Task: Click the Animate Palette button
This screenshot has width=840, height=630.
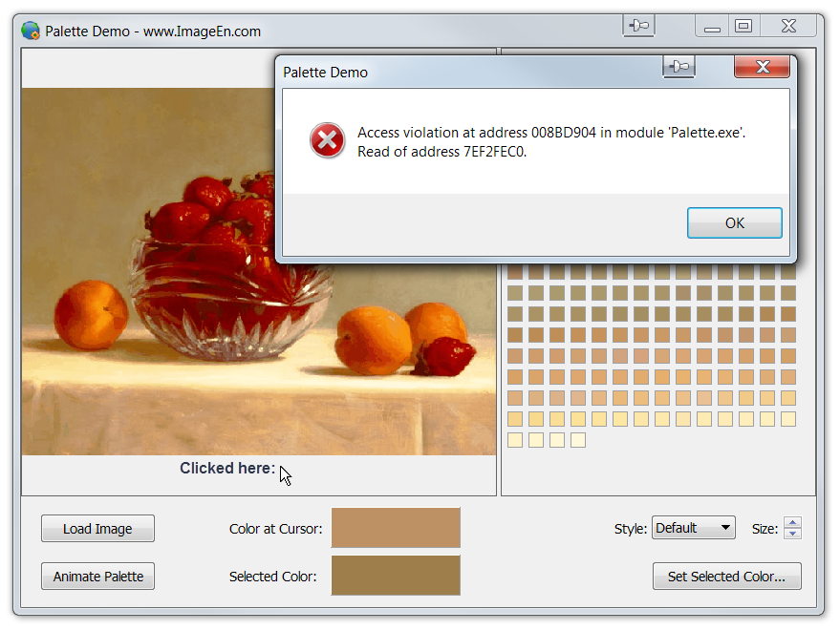Action: (x=97, y=577)
